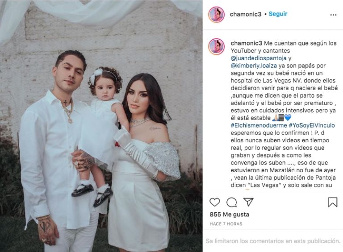Save post with the bookmark icon

point(332,202)
